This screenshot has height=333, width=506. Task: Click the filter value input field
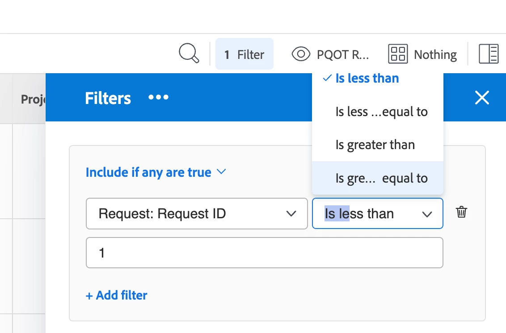[264, 253]
